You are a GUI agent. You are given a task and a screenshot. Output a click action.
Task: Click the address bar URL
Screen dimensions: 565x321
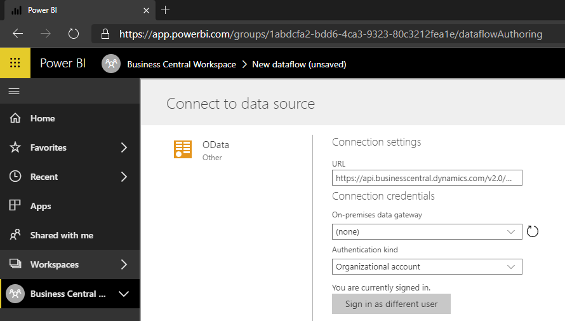click(330, 34)
